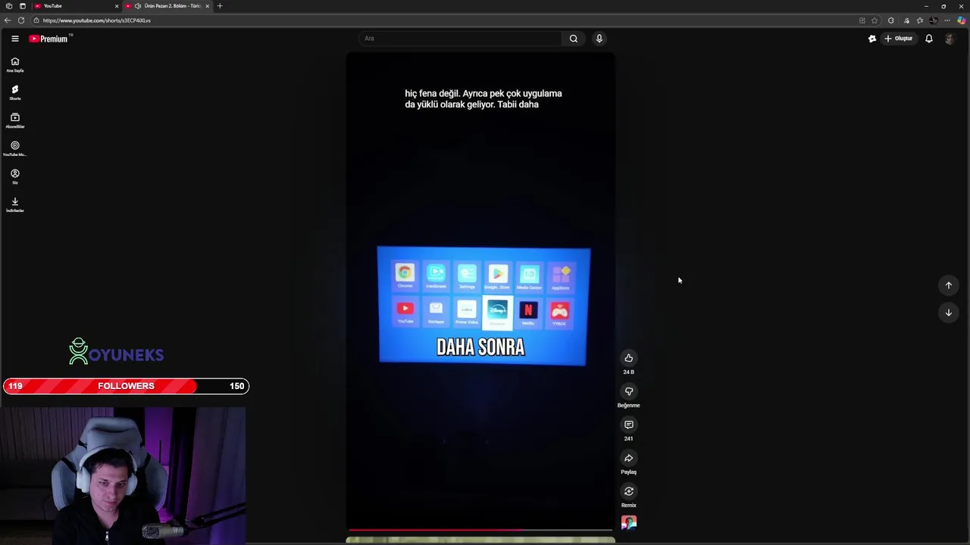Screen dimensions: 970x545
Task: Open the 241 comments
Action: coord(628,425)
